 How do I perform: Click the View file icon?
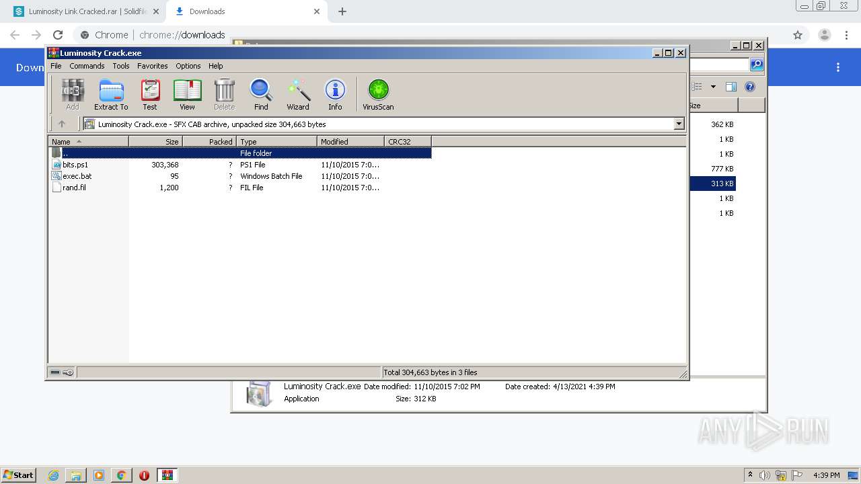point(187,94)
